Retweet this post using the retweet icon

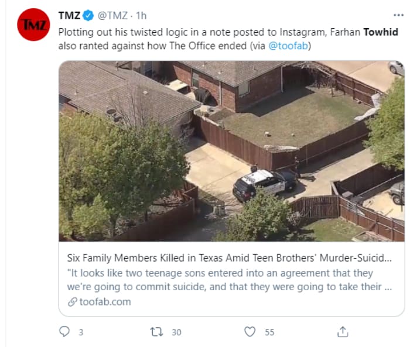(x=156, y=332)
